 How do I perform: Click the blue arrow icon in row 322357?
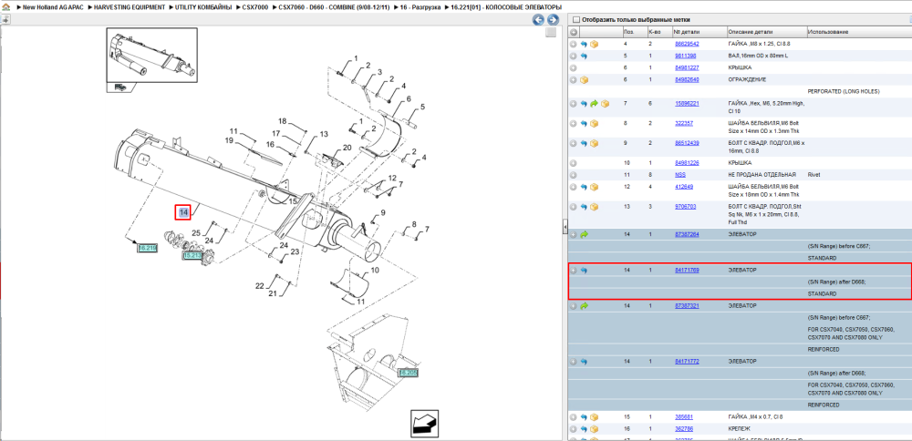[584, 123]
